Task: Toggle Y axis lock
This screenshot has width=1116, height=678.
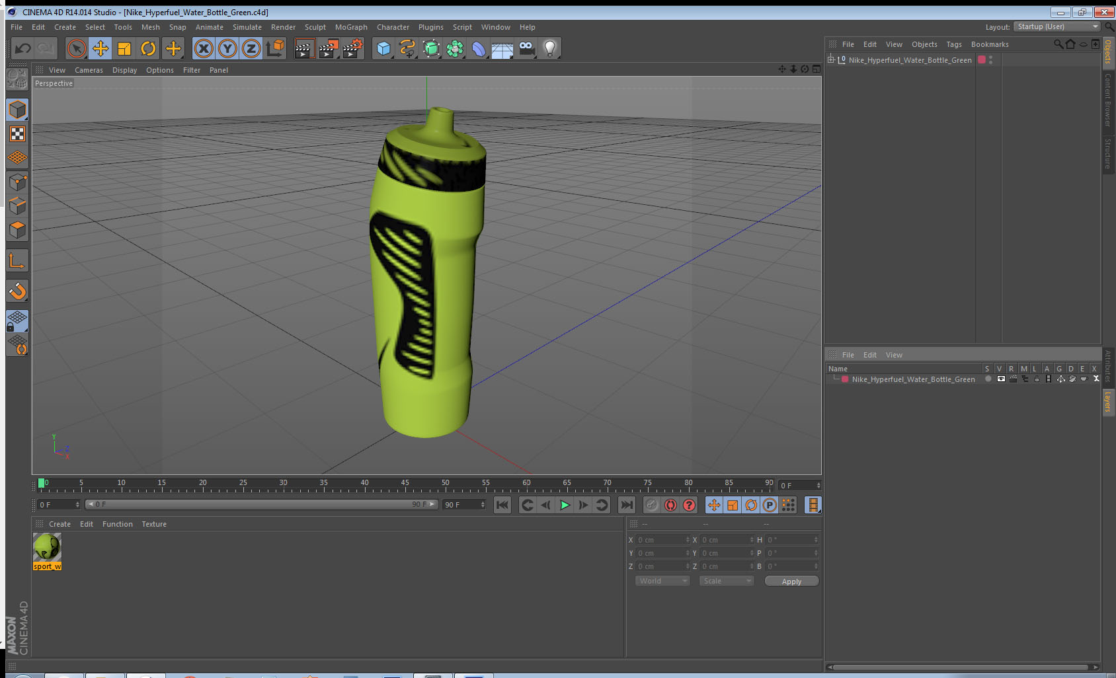Action: tap(227, 48)
